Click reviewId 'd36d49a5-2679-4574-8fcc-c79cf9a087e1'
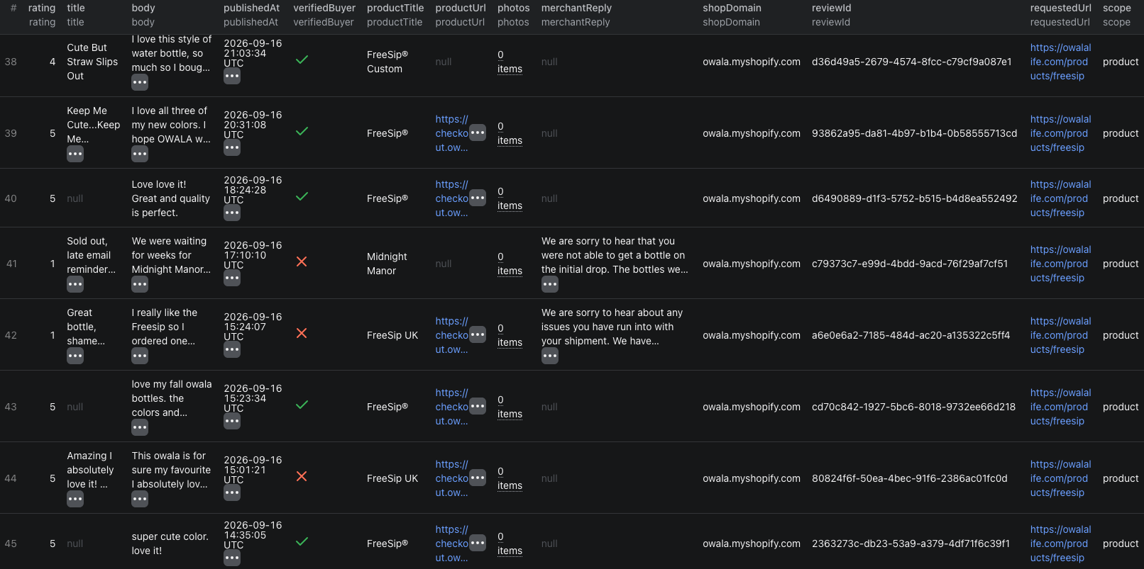Viewport: 1144px width, 569px height. click(912, 62)
